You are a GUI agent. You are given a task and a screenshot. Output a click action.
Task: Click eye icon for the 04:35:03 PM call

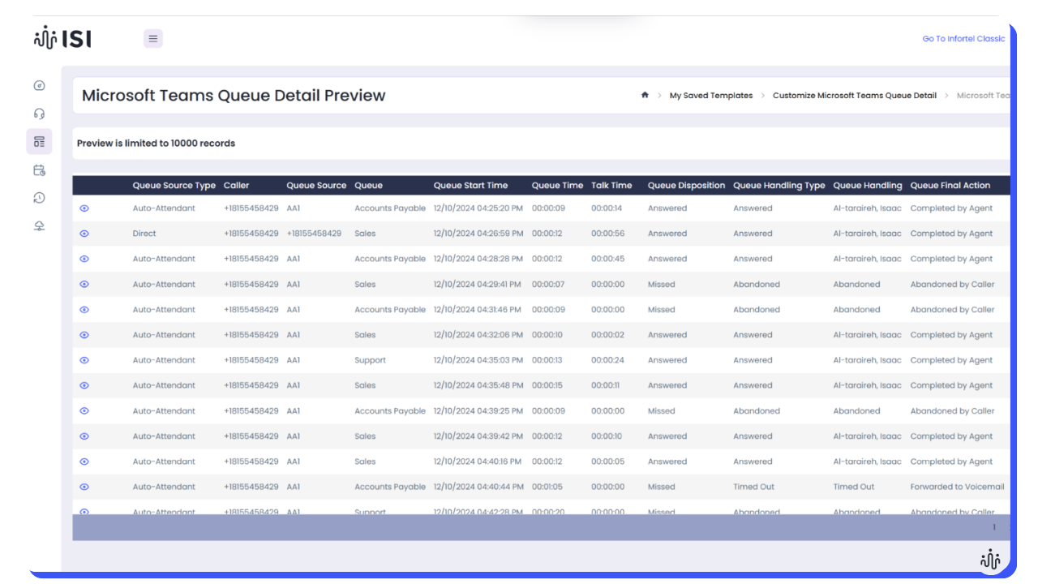pos(84,360)
